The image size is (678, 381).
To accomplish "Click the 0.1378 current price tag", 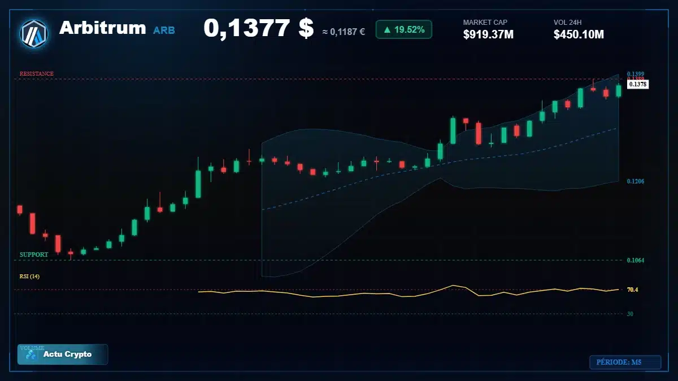I will (638, 84).
